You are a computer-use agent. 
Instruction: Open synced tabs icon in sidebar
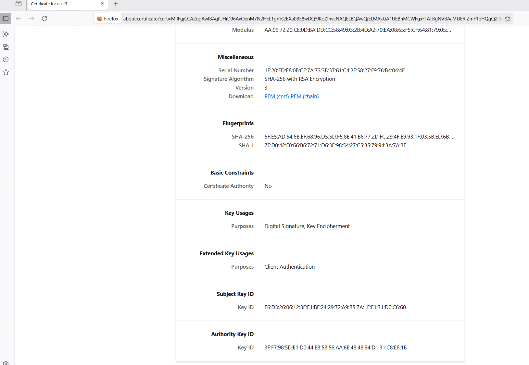click(6, 47)
